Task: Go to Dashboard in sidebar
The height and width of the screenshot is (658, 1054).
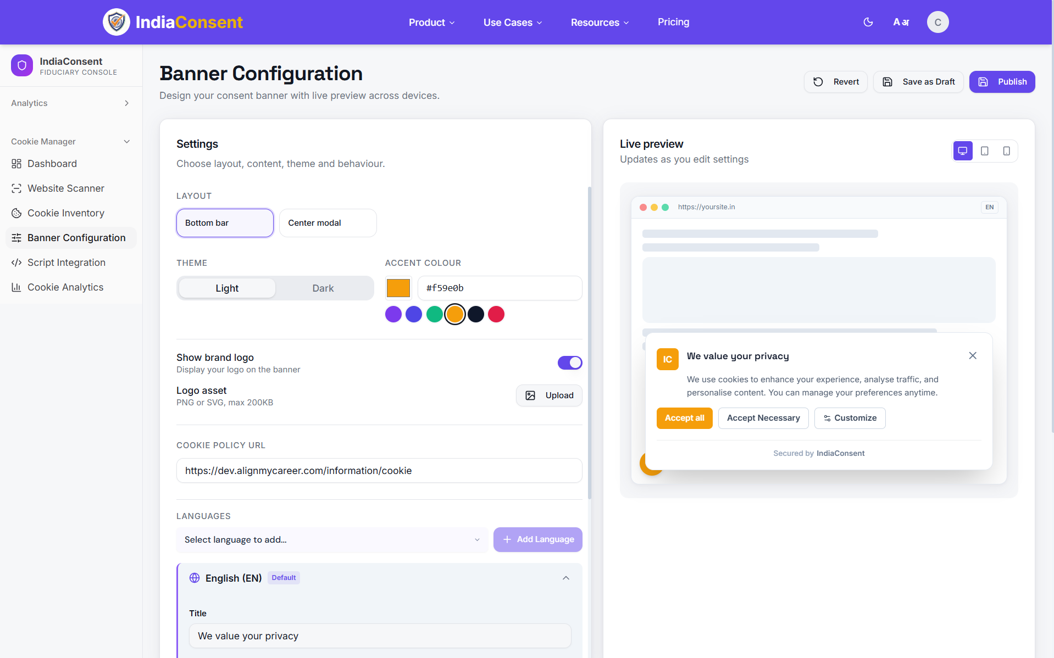Action: (71, 164)
